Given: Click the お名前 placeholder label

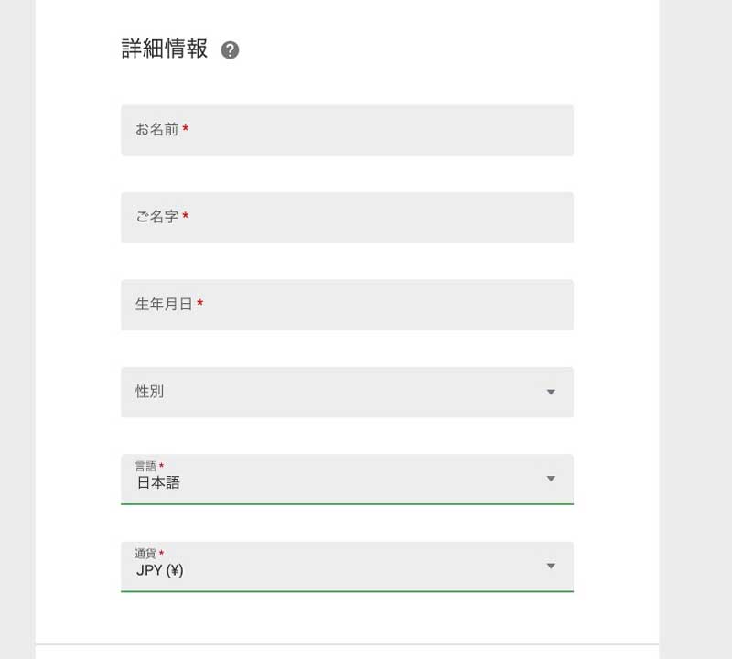Looking at the screenshot, I should coord(156,129).
